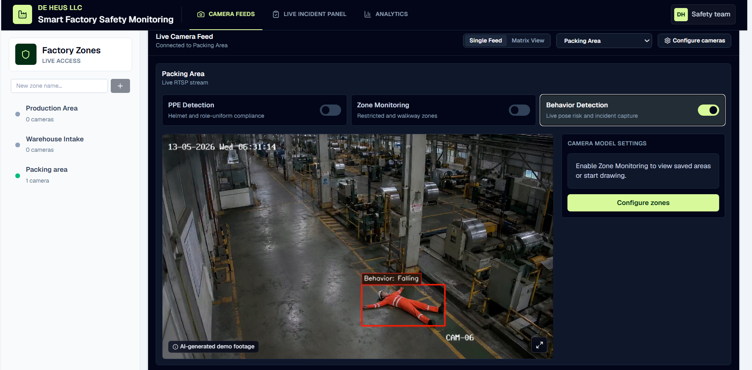
Task: Open the Packing Area camera dropdown
Action: pyautogui.click(x=604, y=40)
